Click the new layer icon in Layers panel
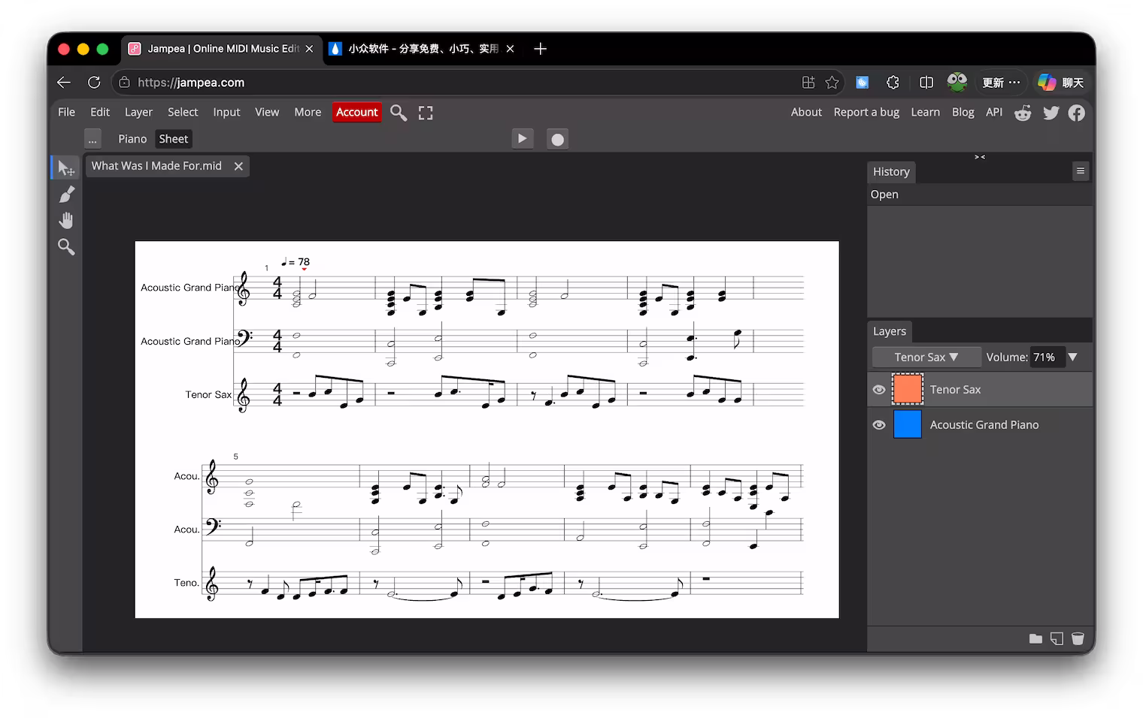This screenshot has width=1143, height=718. tap(1057, 638)
